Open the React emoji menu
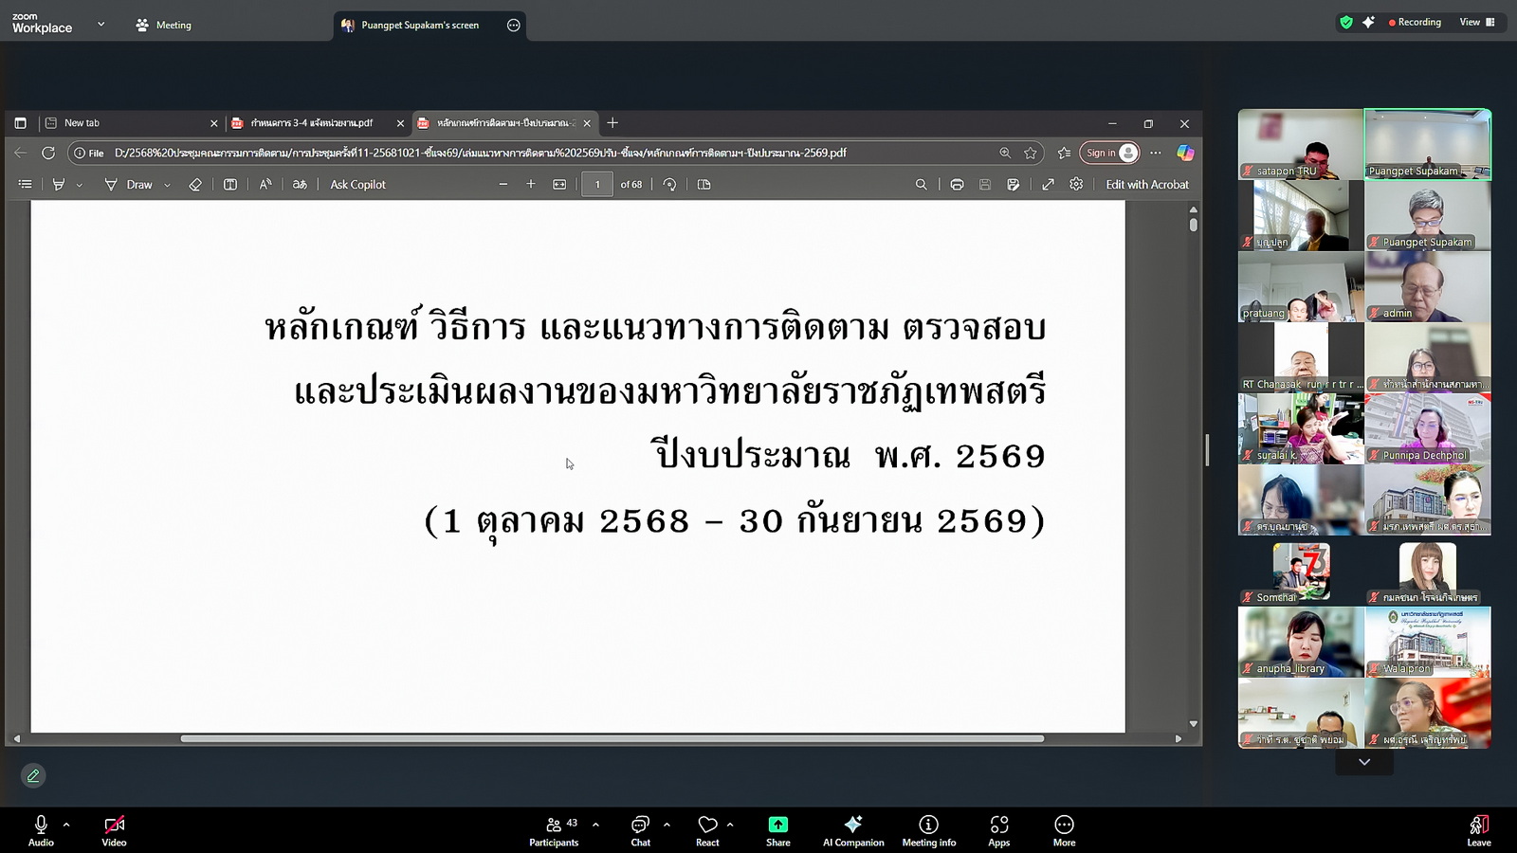This screenshot has height=853, width=1517. 707,829
